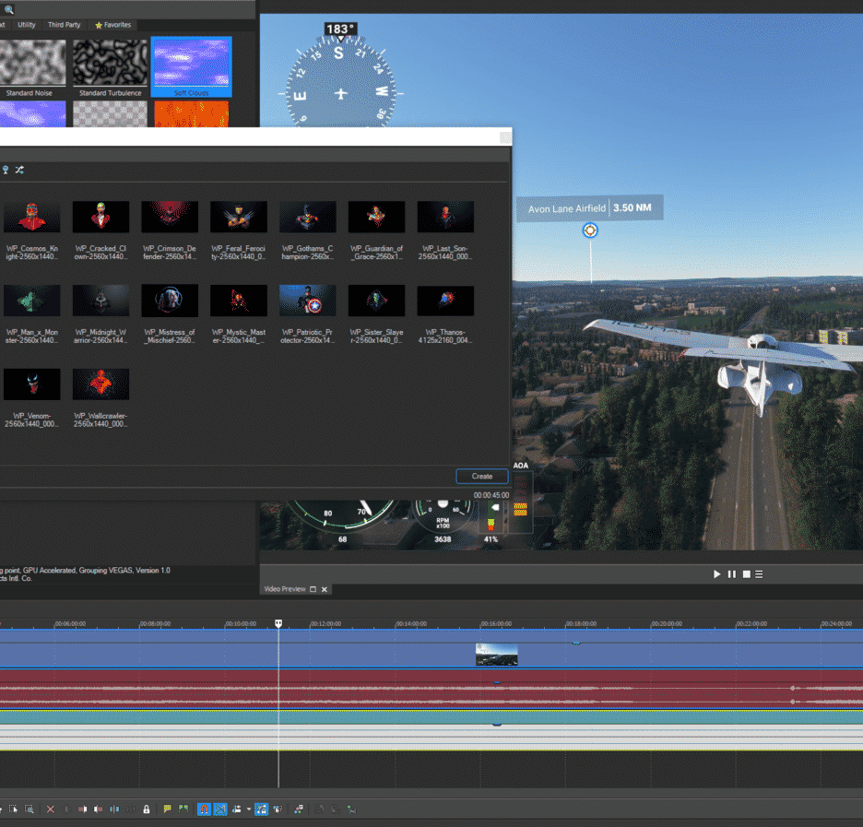This screenshot has width=863, height=827.
Task: Stop the video preview playback
Action: pyautogui.click(x=746, y=574)
